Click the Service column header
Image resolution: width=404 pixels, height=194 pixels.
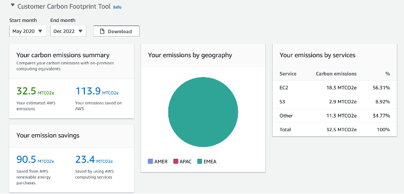288,74
